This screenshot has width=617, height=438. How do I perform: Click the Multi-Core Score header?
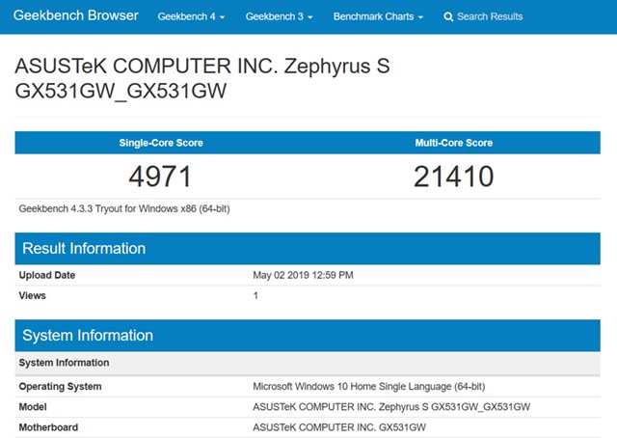454,143
